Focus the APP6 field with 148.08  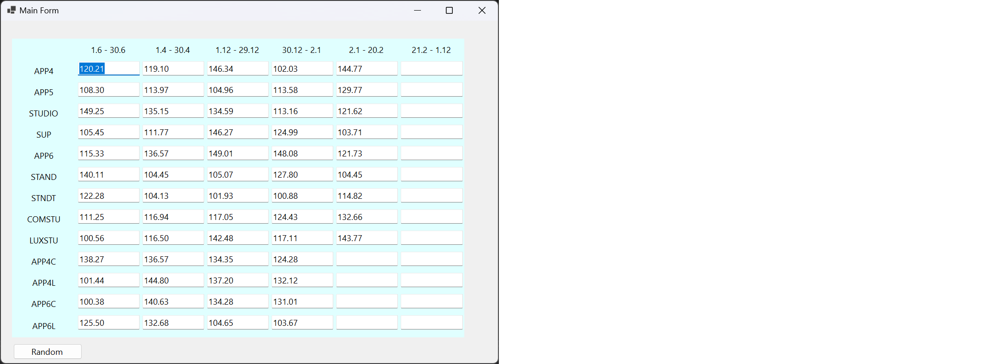[302, 153]
